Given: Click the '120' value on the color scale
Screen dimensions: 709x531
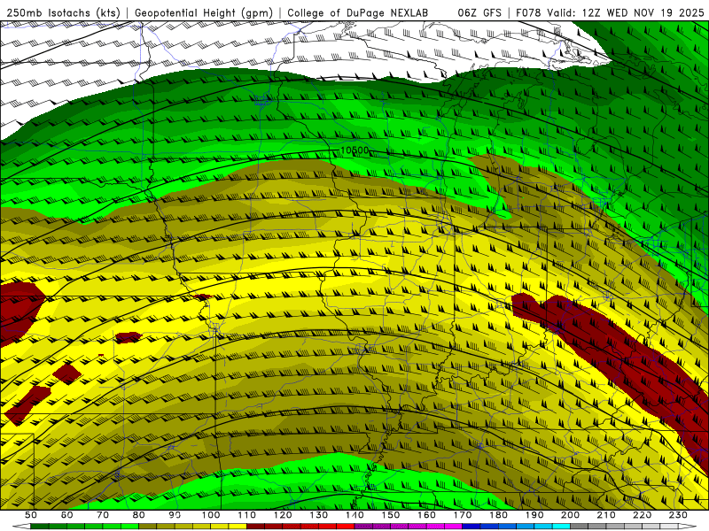Looking at the screenshot, I should point(283,515).
